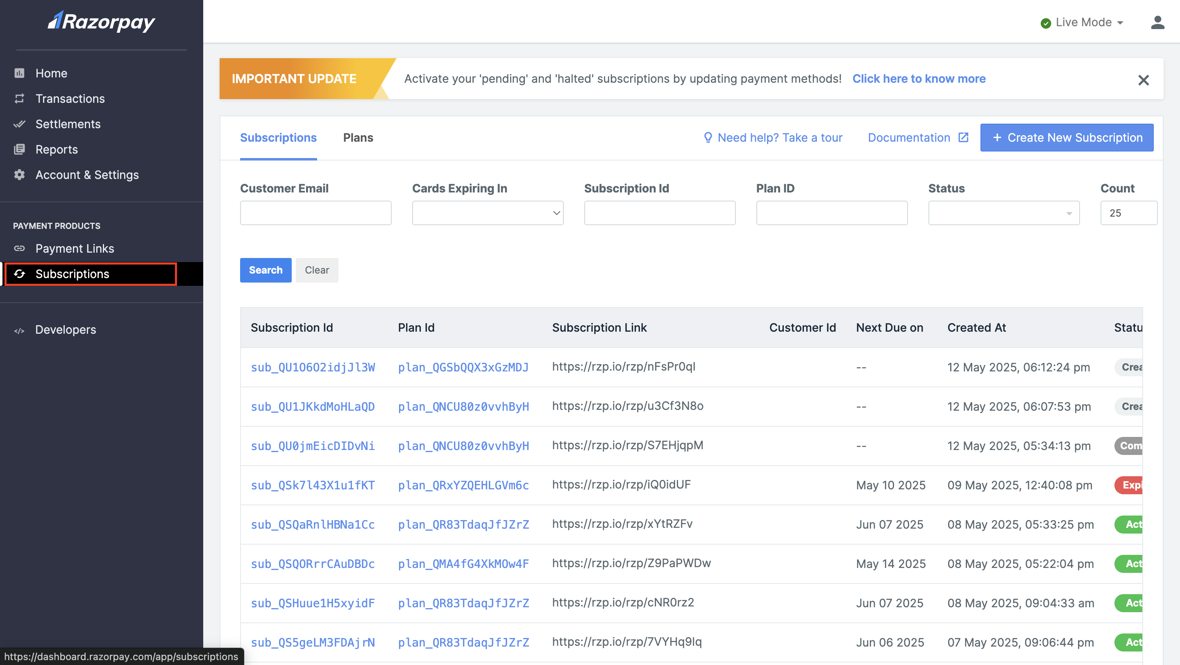Open subscription sub_QU1O6O2idjJl3W
The image size is (1180, 665).
pyautogui.click(x=313, y=367)
